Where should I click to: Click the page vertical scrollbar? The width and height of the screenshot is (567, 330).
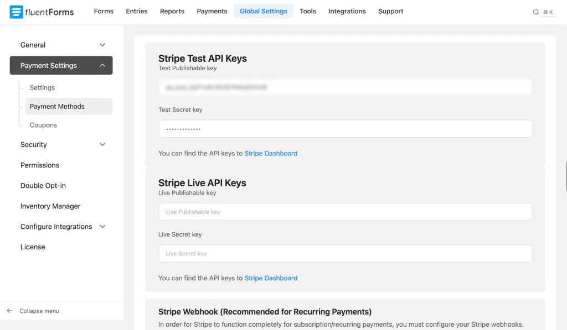(x=566, y=176)
